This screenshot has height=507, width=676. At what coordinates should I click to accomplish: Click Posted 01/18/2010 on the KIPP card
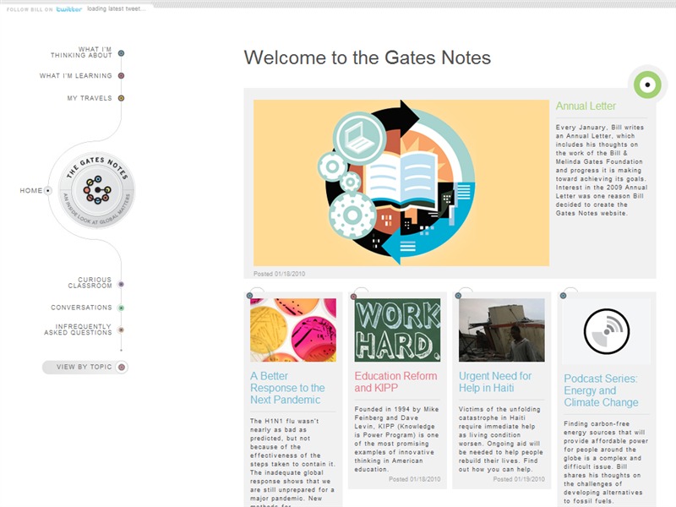point(415,479)
